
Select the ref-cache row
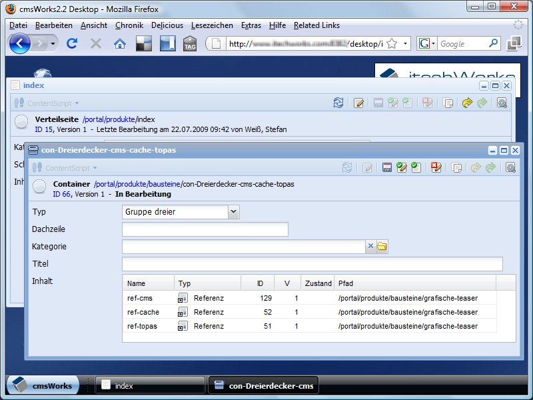point(309,312)
